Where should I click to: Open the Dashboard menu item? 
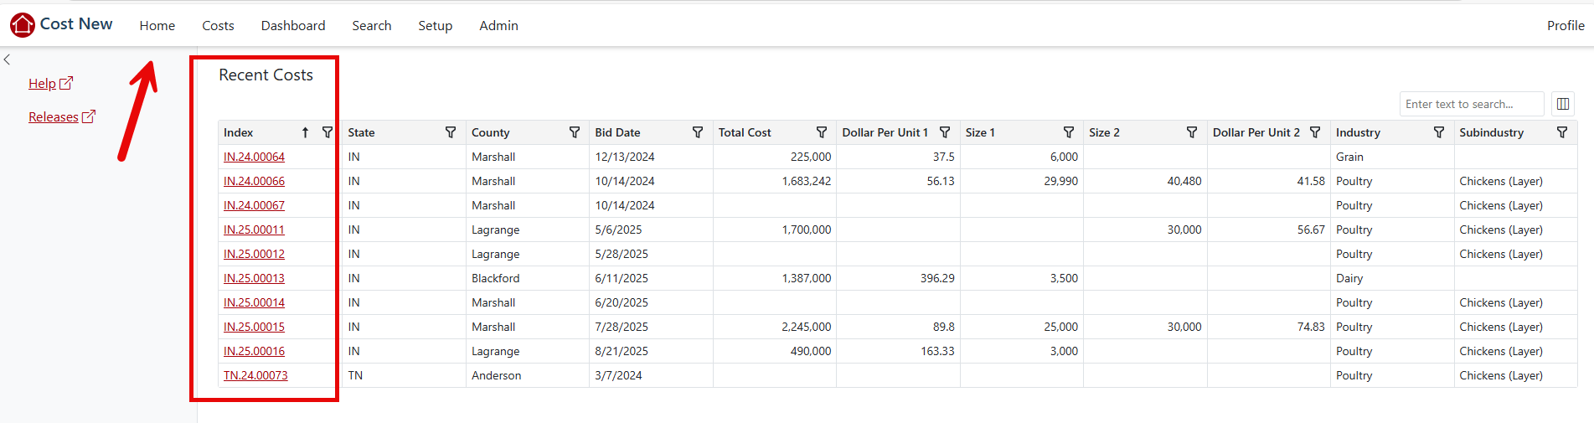coord(293,26)
